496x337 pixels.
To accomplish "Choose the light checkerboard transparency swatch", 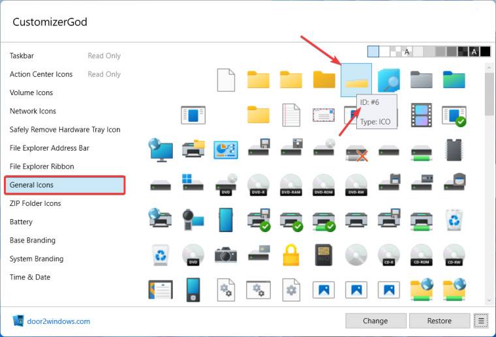I will [x=395, y=51].
